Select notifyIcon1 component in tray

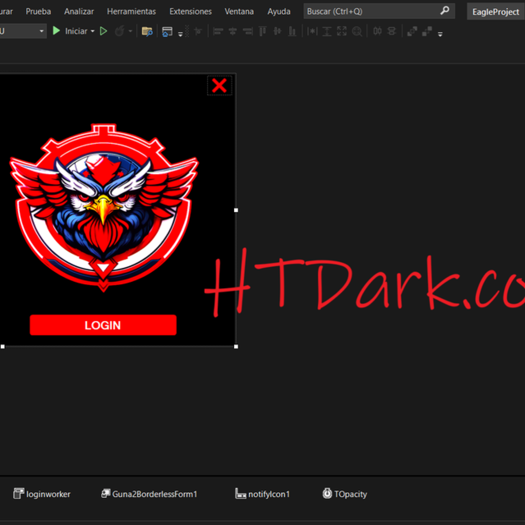tap(262, 494)
